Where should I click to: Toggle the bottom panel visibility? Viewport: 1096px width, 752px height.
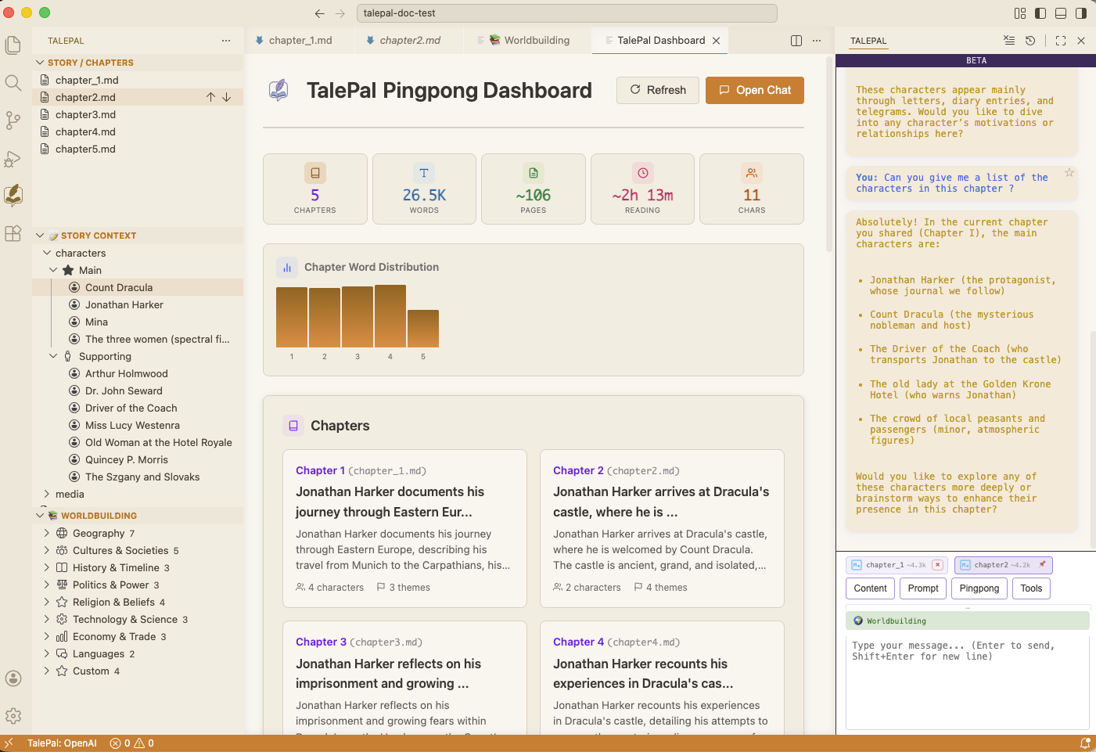[1061, 13]
